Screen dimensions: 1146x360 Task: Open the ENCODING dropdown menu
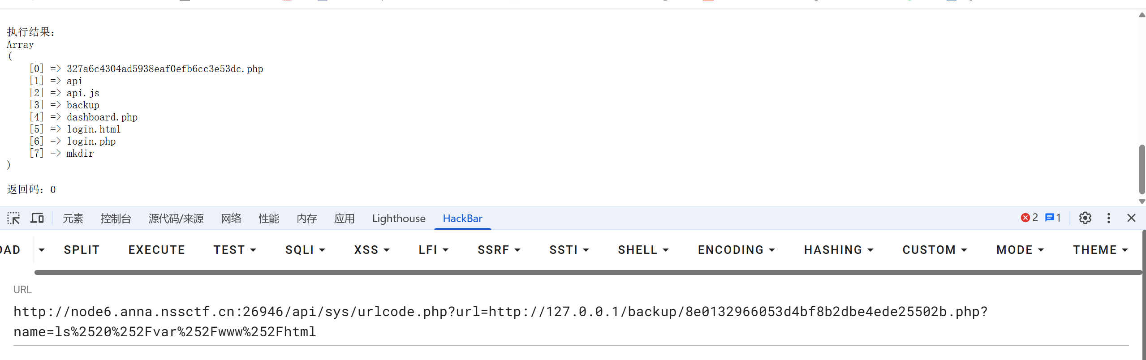[736, 250]
